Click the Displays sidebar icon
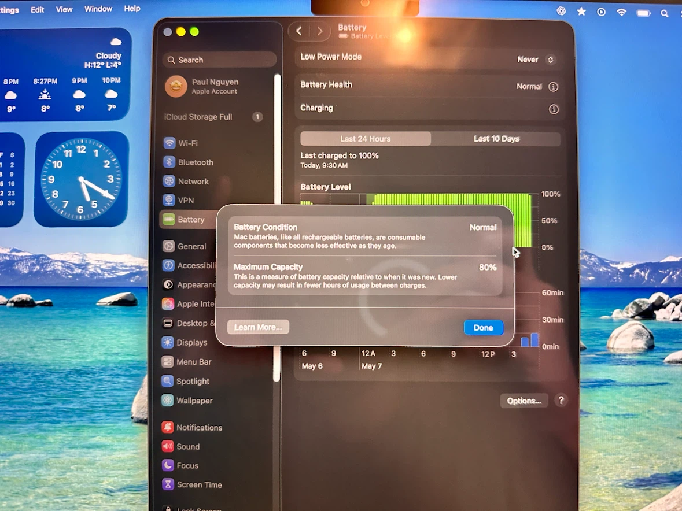682x511 pixels. tap(167, 342)
